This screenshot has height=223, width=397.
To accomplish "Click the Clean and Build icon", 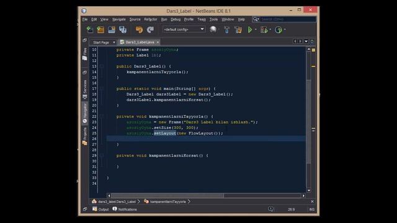I will coord(238,30).
